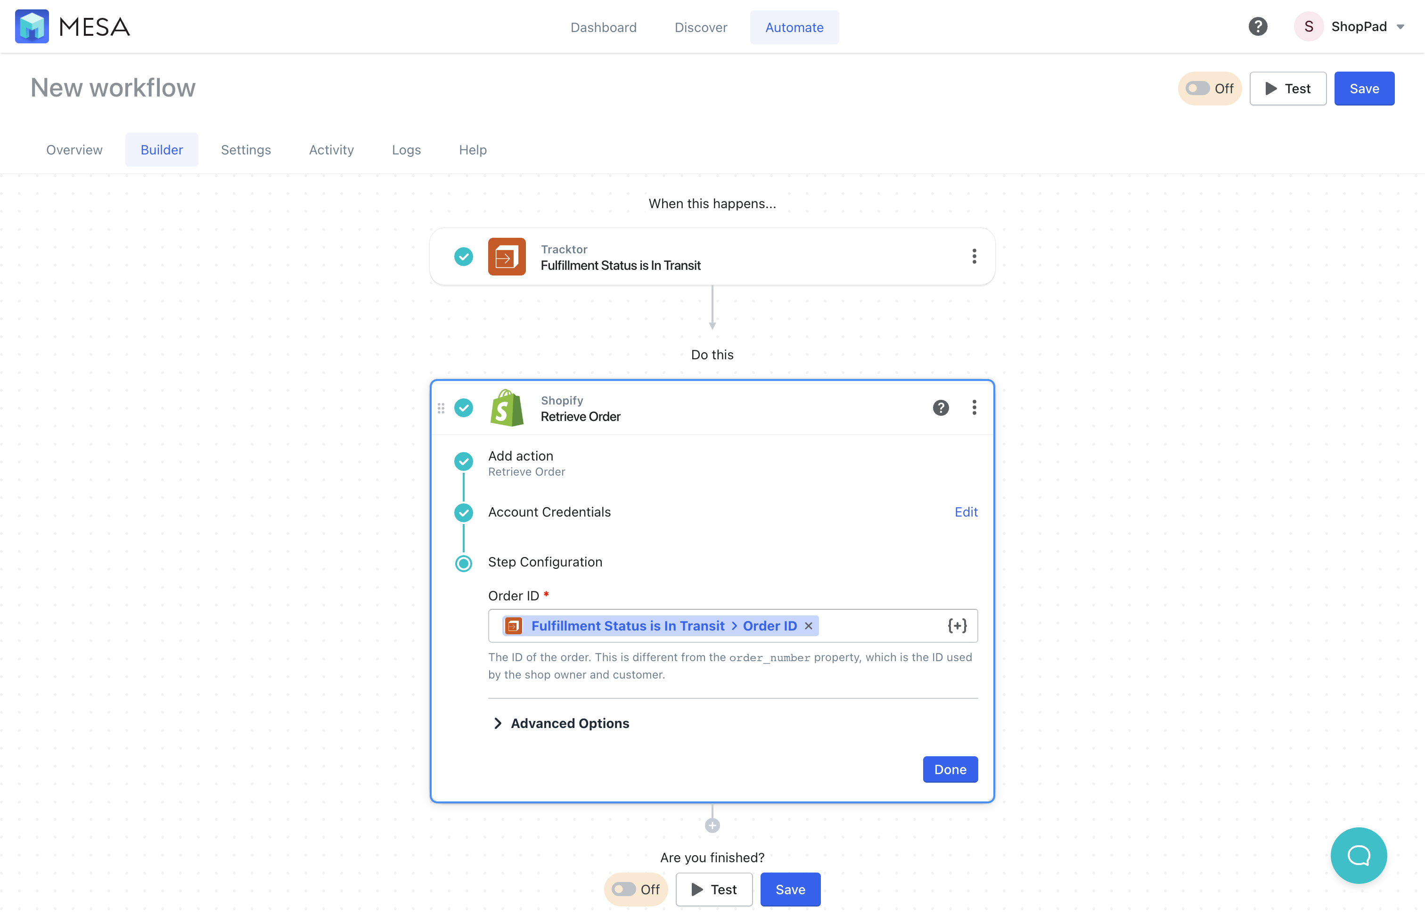Click the Step Configuration label
Image resolution: width=1425 pixels, height=922 pixels.
(545, 562)
